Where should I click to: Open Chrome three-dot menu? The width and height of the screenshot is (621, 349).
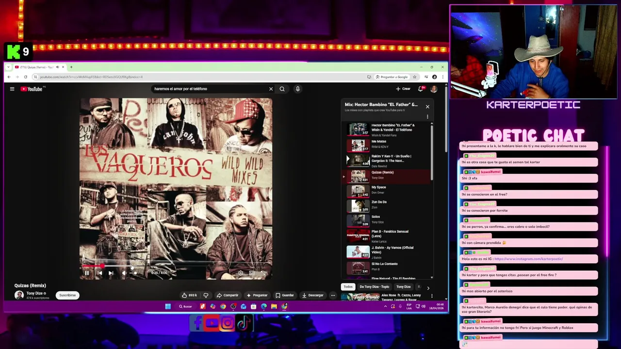pos(442,77)
